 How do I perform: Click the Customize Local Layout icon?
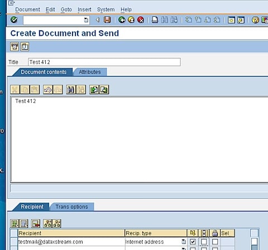[265, 20]
